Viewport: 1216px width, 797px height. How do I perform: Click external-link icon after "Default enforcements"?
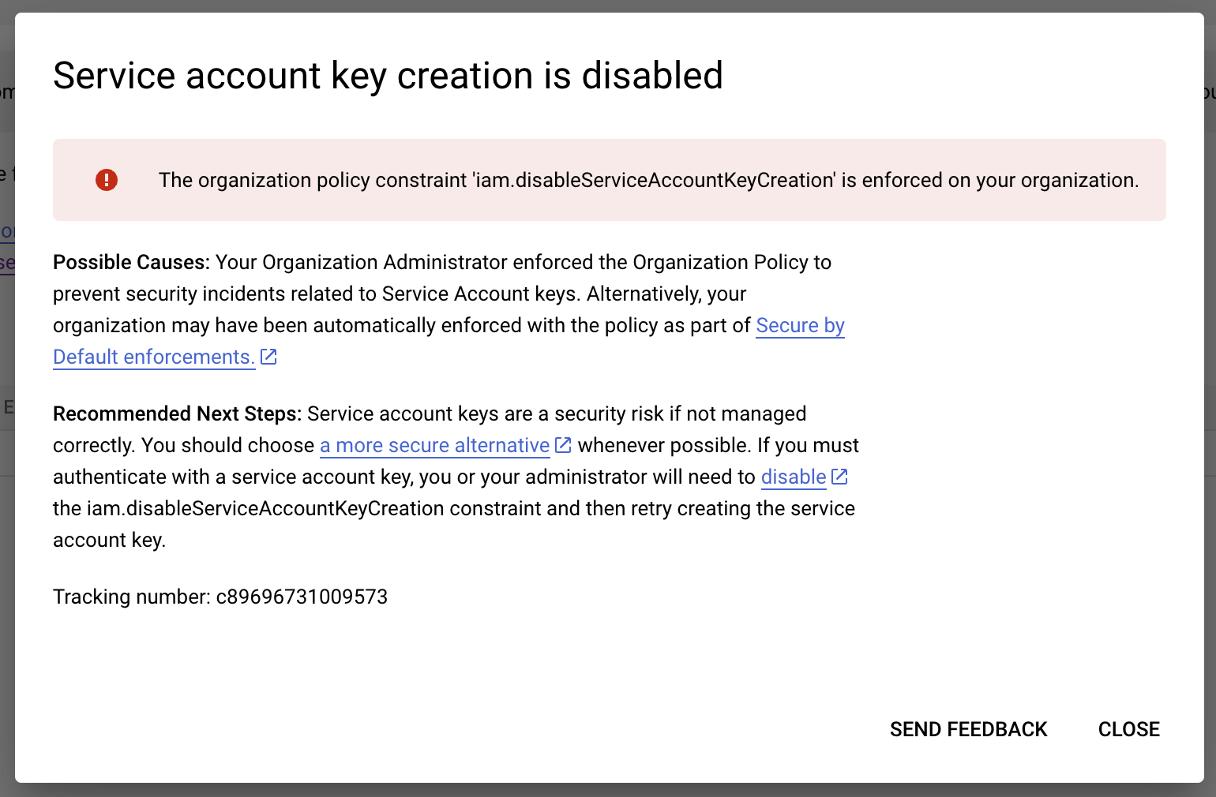(x=268, y=357)
